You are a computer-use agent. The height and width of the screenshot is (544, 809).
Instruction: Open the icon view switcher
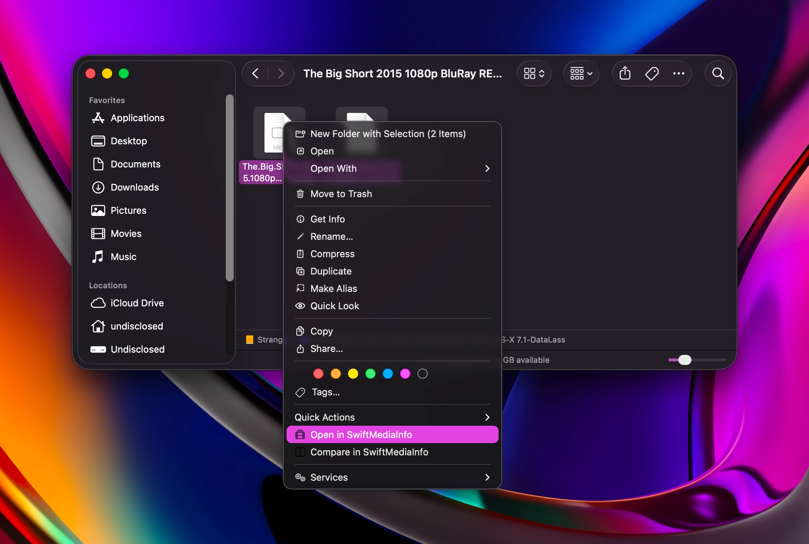tap(534, 73)
